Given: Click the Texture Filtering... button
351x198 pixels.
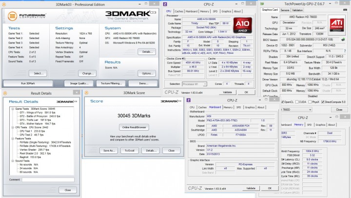Looking at the screenshot, I should (x=111, y=83).
